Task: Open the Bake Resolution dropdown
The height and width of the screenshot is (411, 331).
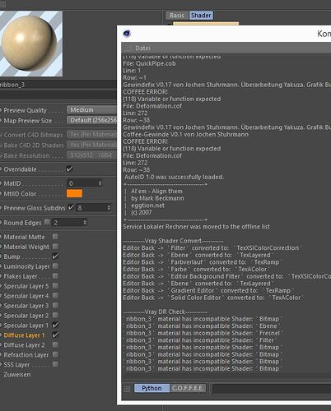Action: [92, 155]
